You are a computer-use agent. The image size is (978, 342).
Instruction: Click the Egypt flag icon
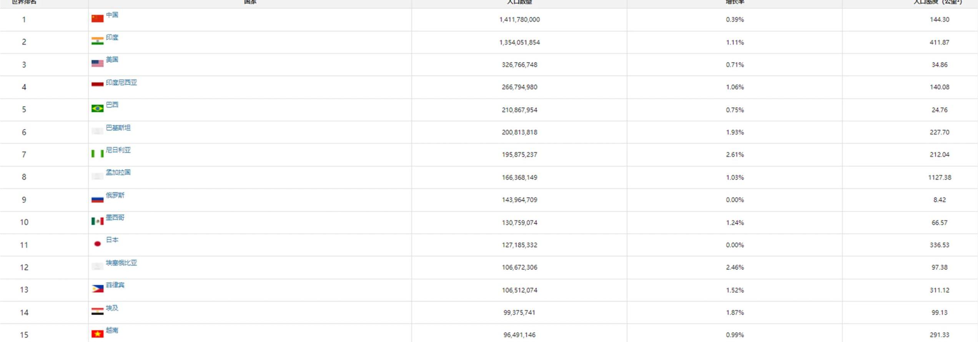[97, 311]
